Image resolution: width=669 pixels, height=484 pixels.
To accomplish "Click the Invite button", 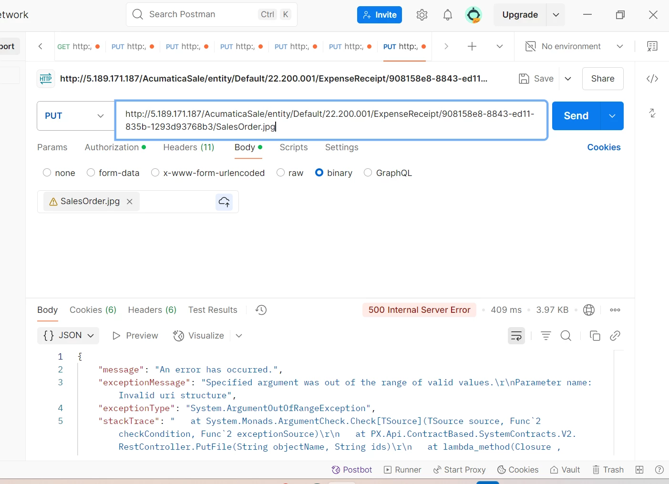I will click(380, 15).
